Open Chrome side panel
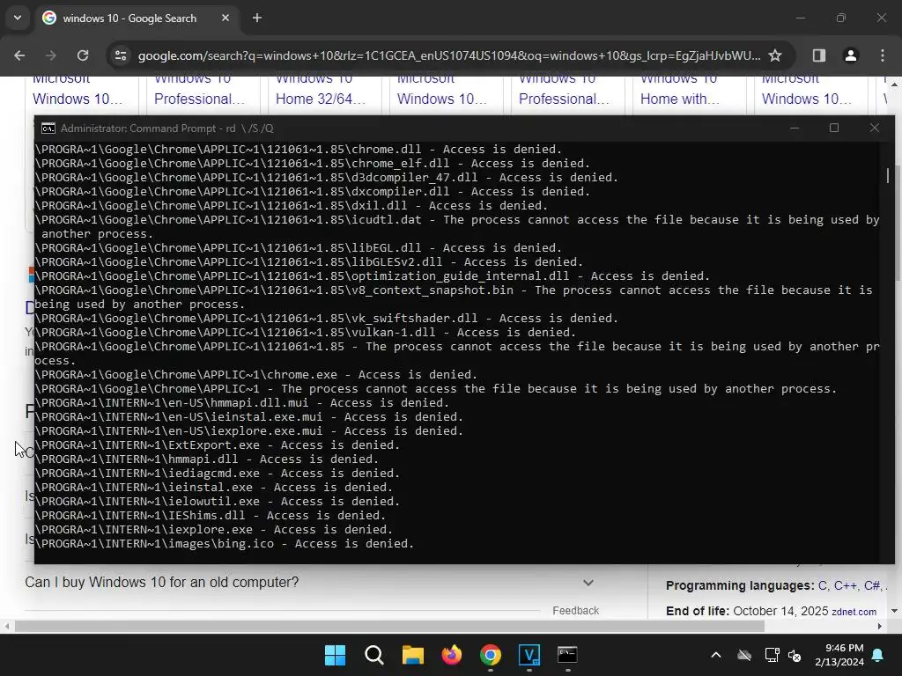902x676 pixels. (x=818, y=55)
